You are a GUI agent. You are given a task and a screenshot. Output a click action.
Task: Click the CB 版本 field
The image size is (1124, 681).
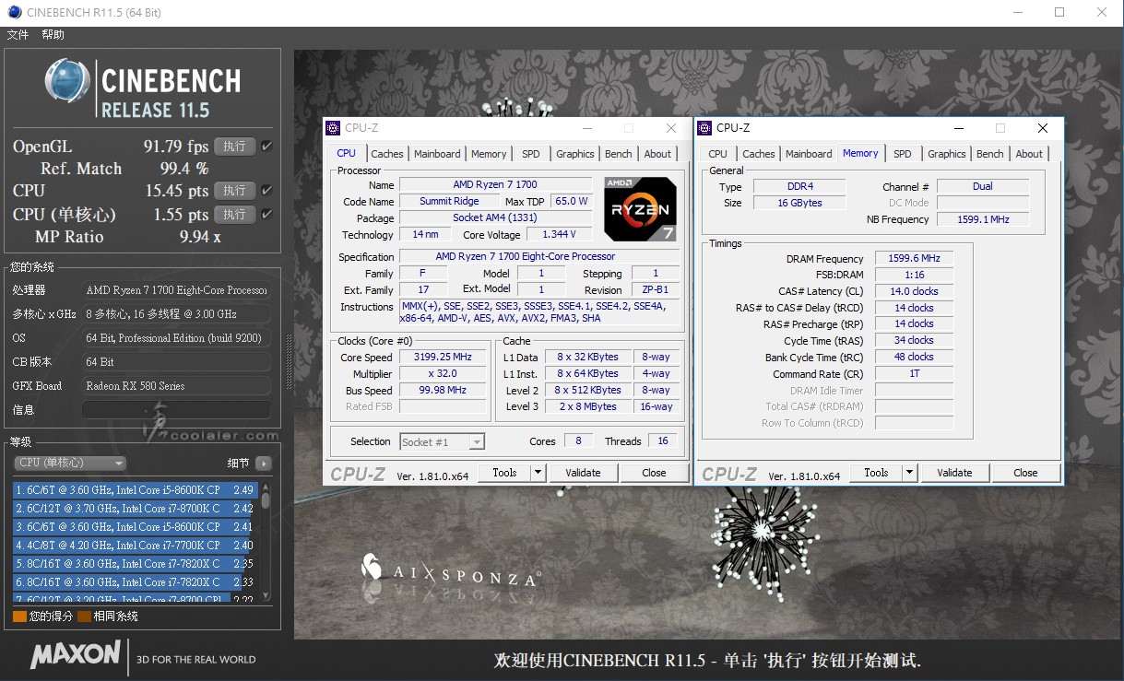click(x=177, y=362)
